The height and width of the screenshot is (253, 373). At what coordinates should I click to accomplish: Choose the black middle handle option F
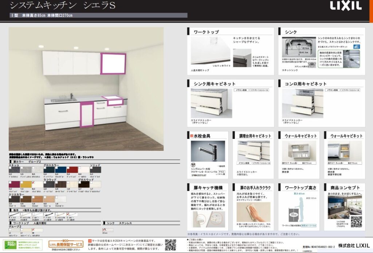[49, 214]
